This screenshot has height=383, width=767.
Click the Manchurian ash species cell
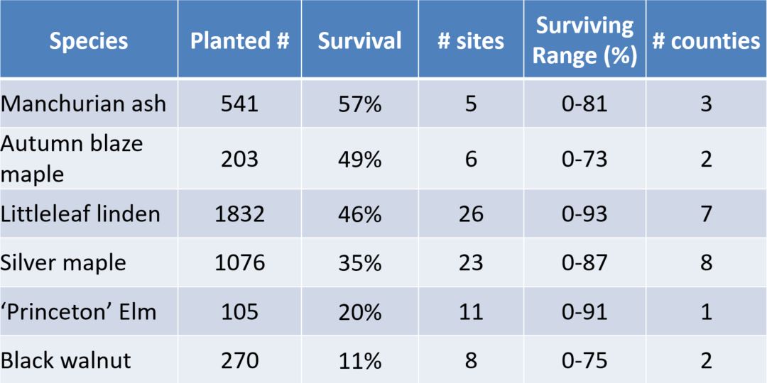84,104
